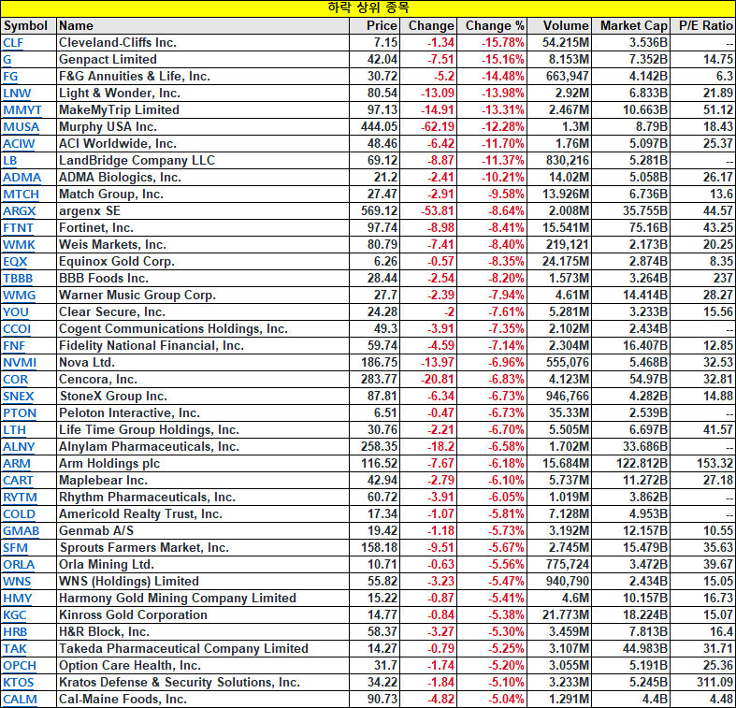Select the BBB Foods Inc. cell

point(203,279)
